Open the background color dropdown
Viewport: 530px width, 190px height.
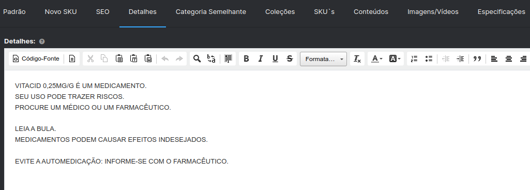pyautogui.click(x=395, y=59)
